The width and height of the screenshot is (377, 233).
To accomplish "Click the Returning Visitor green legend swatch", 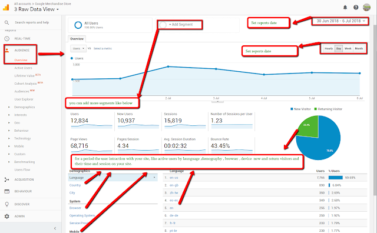I will 316,109.
